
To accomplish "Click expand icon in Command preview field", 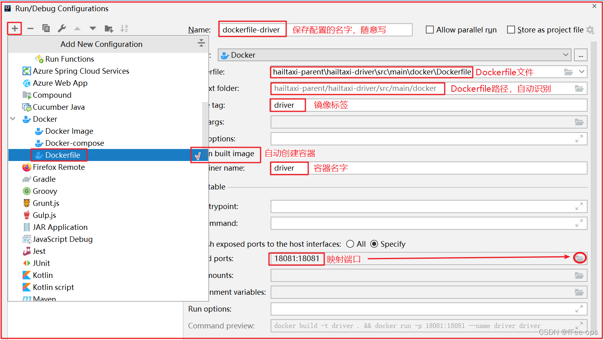I will 579,326.
